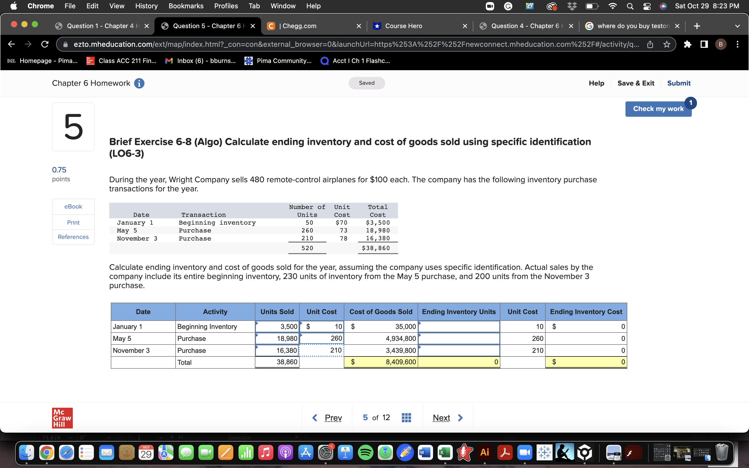The height and width of the screenshot is (468, 749).
Task: Open Spotlight search from the menu bar
Action: pos(630,6)
